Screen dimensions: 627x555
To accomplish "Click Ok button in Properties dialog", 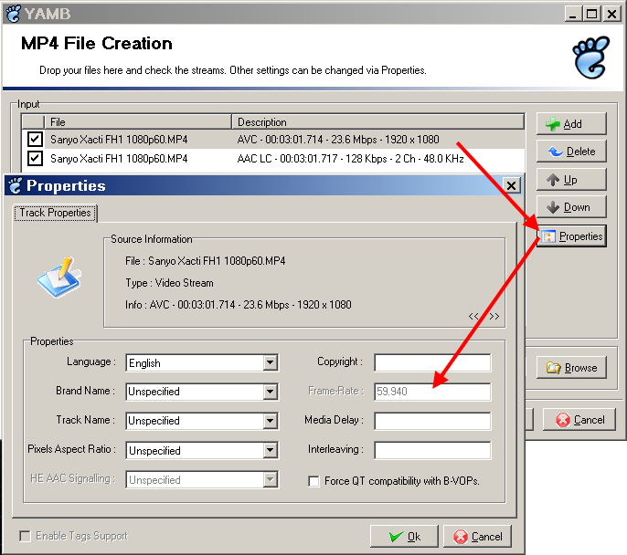I will point(404,536).
